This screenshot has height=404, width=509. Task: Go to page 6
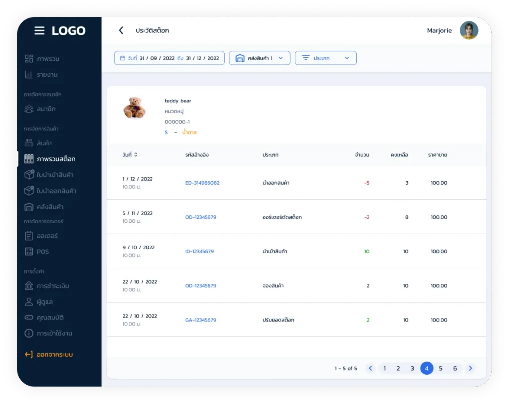coord(455,368)
